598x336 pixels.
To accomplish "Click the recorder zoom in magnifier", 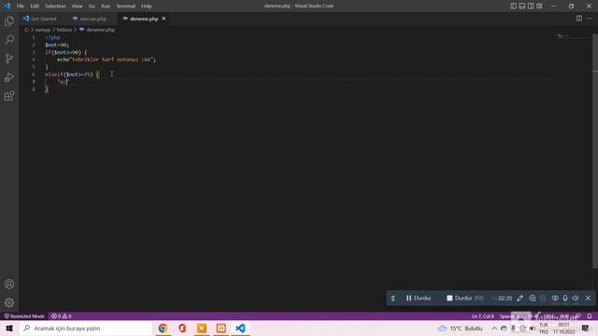I will [x=533, y=298].
